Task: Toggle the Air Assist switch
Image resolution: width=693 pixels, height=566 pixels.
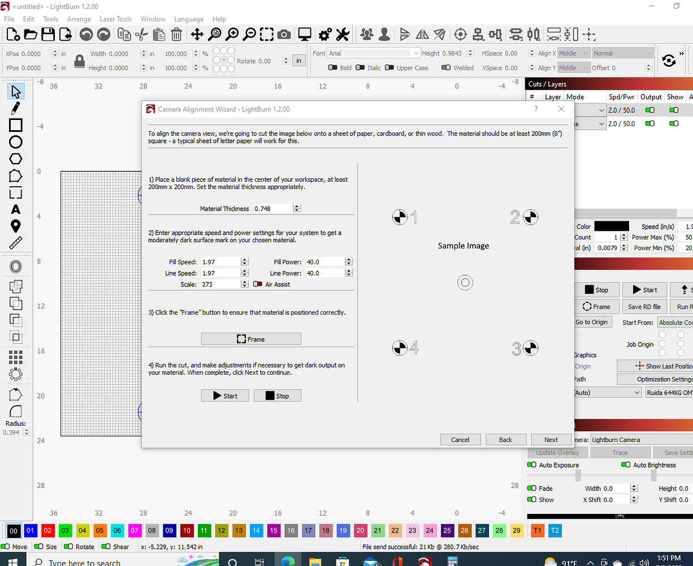Action: [x=258, y=284]
